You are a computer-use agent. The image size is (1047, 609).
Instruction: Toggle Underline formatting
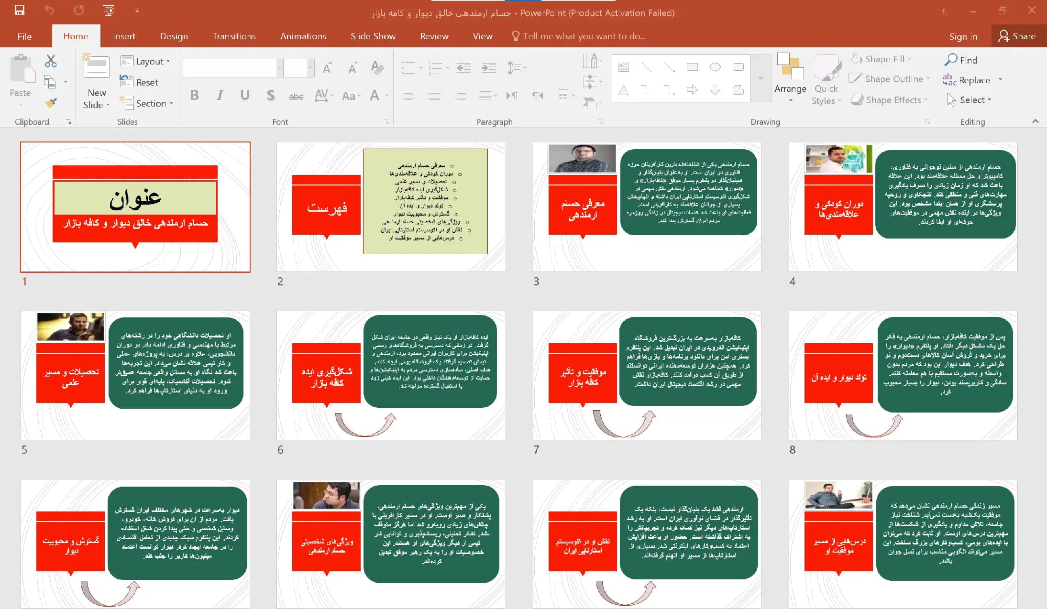coord(245,95)
